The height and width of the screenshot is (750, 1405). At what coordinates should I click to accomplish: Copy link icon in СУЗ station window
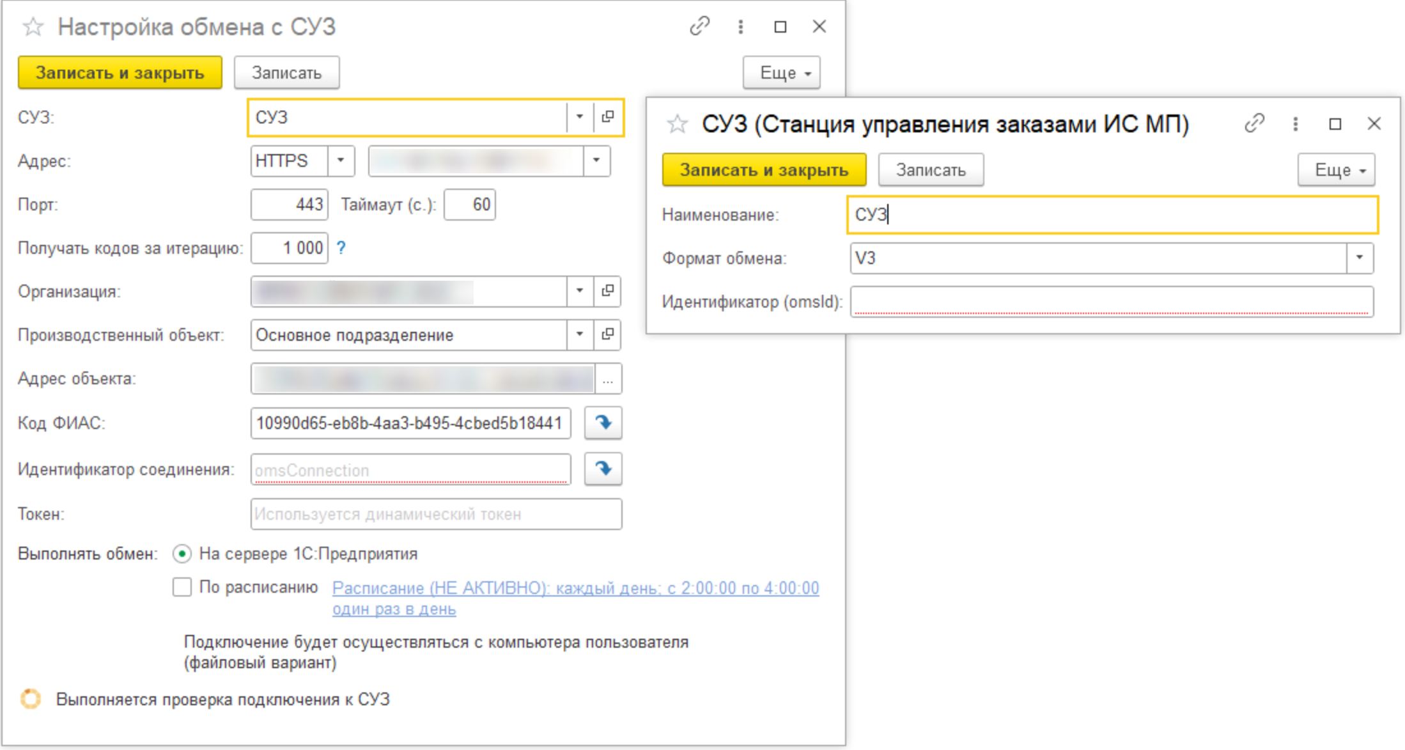[x=1255, y=123]
